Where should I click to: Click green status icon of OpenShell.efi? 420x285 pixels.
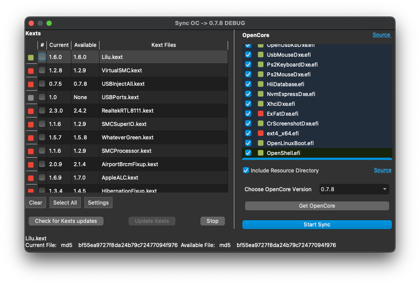(260, 153)
